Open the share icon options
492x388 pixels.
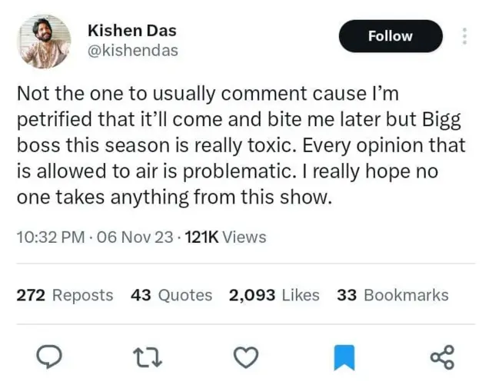point(442,357)
